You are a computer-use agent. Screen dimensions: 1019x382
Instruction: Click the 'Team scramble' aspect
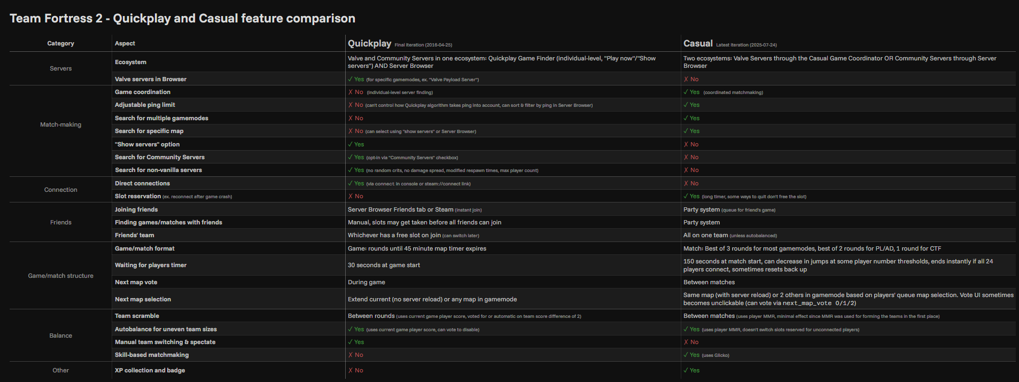pos(137,316)
